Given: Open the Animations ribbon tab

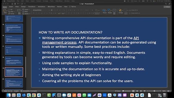Looking at the screenshot, I should coord(42,7).
